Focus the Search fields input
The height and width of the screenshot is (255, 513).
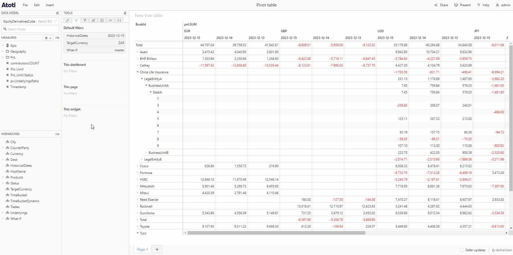click(x=30, y=29)
